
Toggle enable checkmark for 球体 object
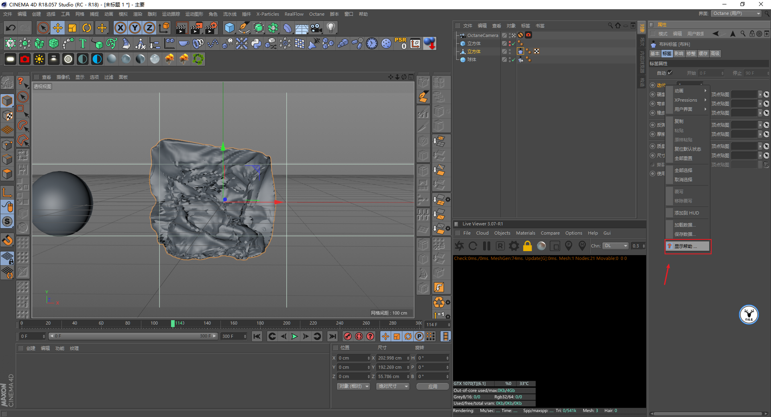pyautogui.click(x=513, y=59)
